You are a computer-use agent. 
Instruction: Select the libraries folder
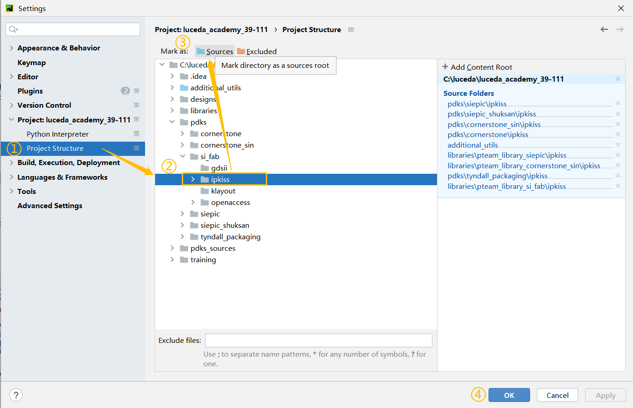point(203,110)
